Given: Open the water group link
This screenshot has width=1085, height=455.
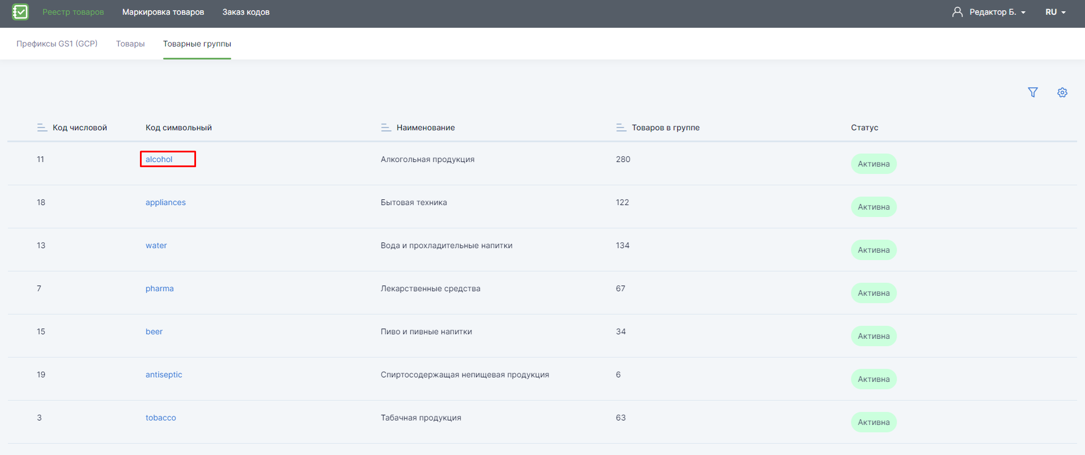Looking at the screenshot, I should (x=156, y=245).
